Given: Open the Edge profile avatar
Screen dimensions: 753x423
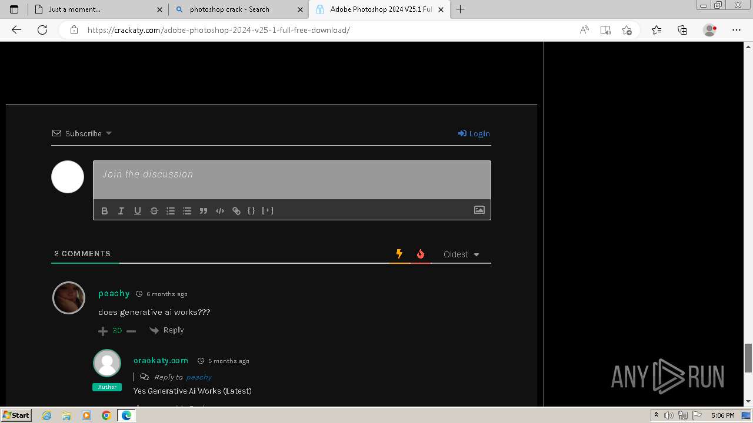Looking at the screenshot, I should pyautogui.click(x=710, y=30).
